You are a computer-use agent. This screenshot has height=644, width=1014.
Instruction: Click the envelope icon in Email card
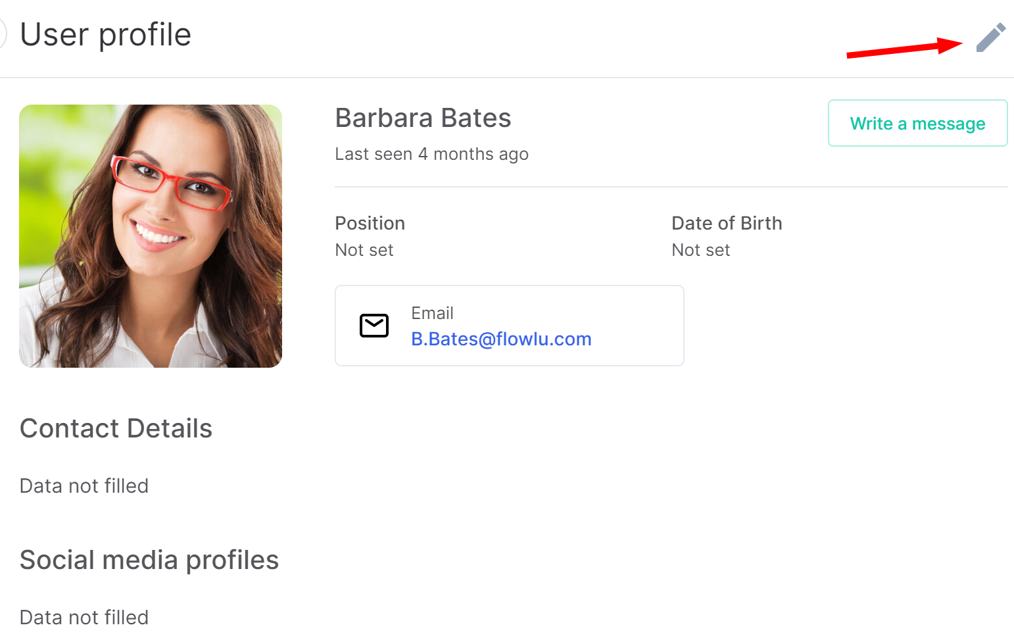[x=374, y=326]
